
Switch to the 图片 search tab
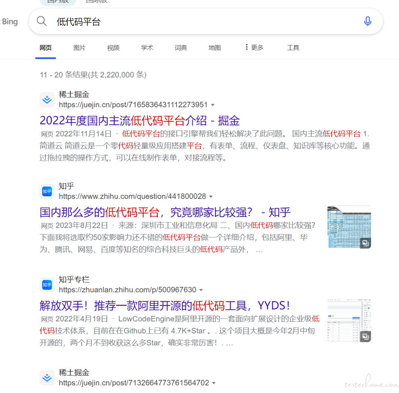coord(79,47)
